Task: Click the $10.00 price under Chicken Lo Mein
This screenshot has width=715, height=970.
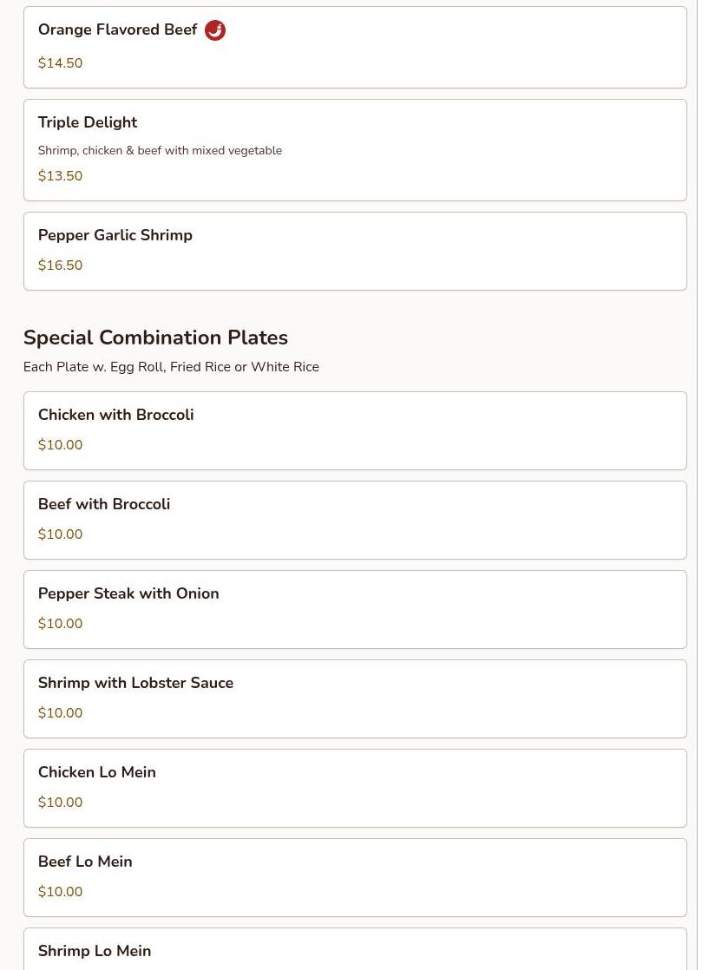Action: pos(60,803)
